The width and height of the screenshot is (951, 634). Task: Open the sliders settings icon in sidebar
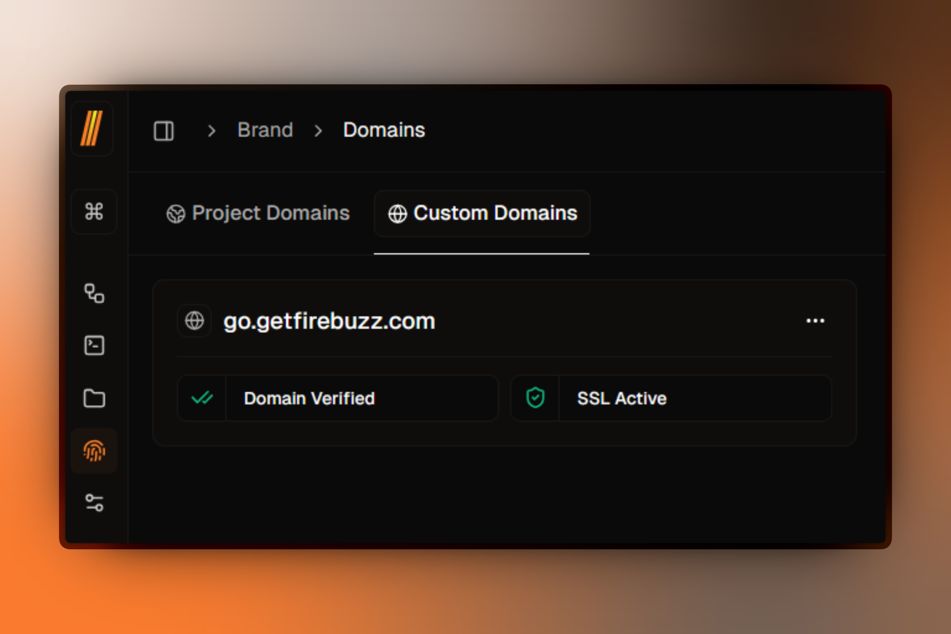click(94, 503)
